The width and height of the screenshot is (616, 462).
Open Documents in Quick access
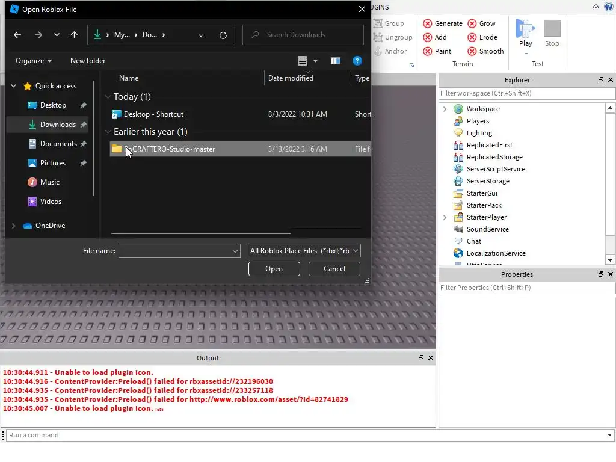pyautogui.click(x=58, y=144)
